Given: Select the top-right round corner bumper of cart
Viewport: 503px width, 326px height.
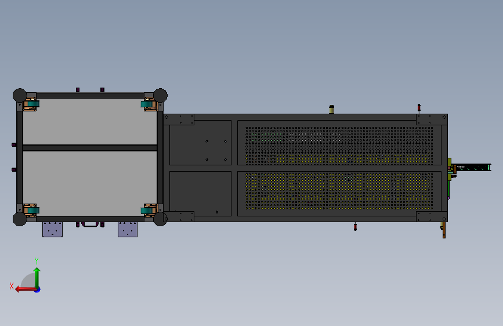Looking at the screenshot, I should coord(160,95).
